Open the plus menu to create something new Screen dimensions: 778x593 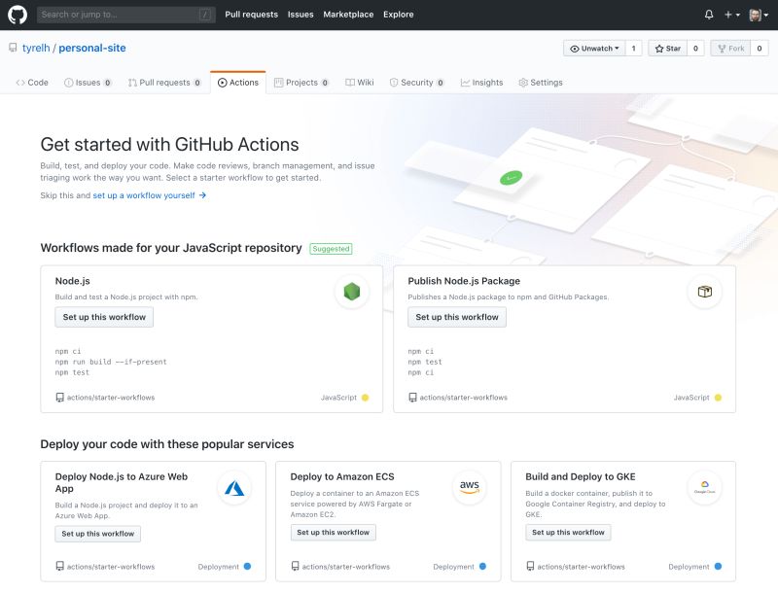click(729, 15)
